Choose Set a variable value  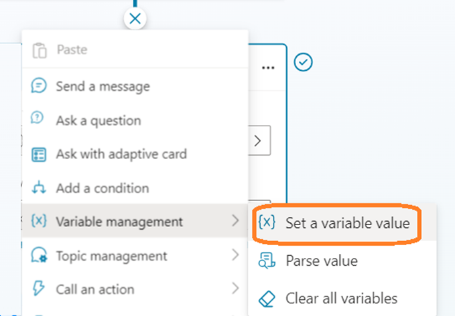pyautogui.click(x=347, y=223)
